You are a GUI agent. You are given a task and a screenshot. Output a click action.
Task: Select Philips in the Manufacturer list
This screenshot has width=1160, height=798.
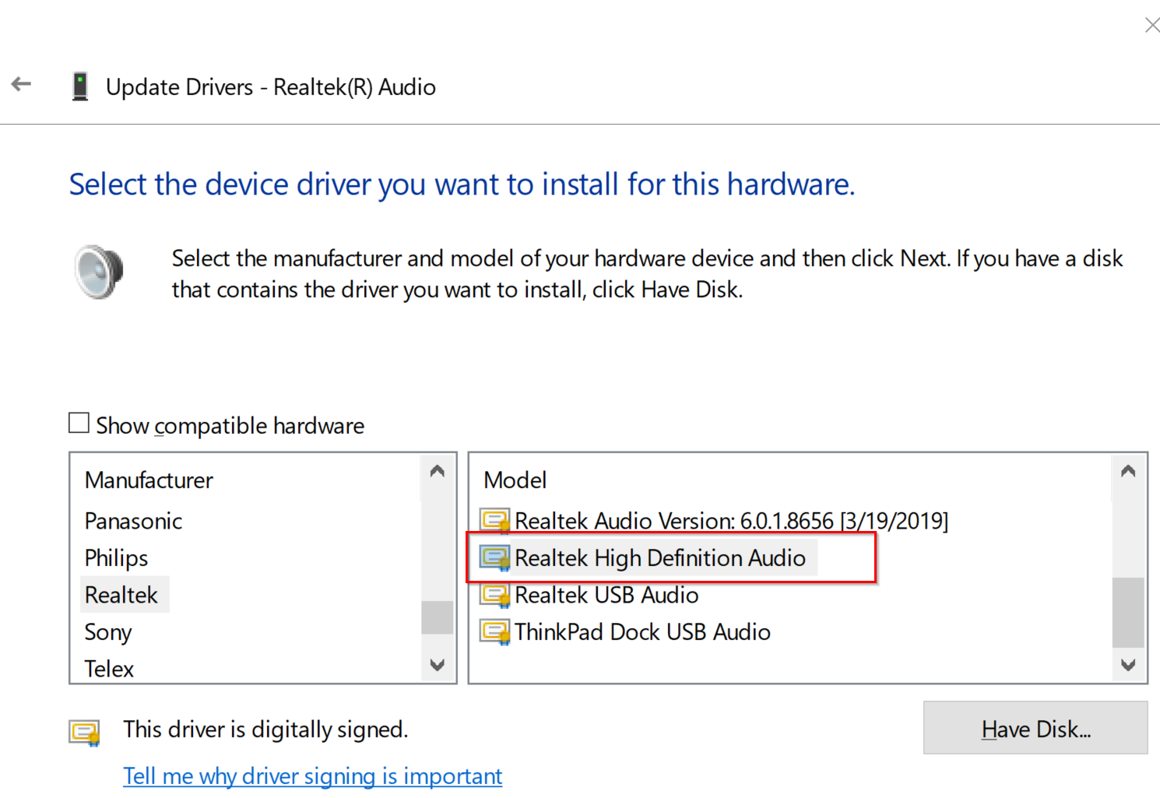click(116, 558)
